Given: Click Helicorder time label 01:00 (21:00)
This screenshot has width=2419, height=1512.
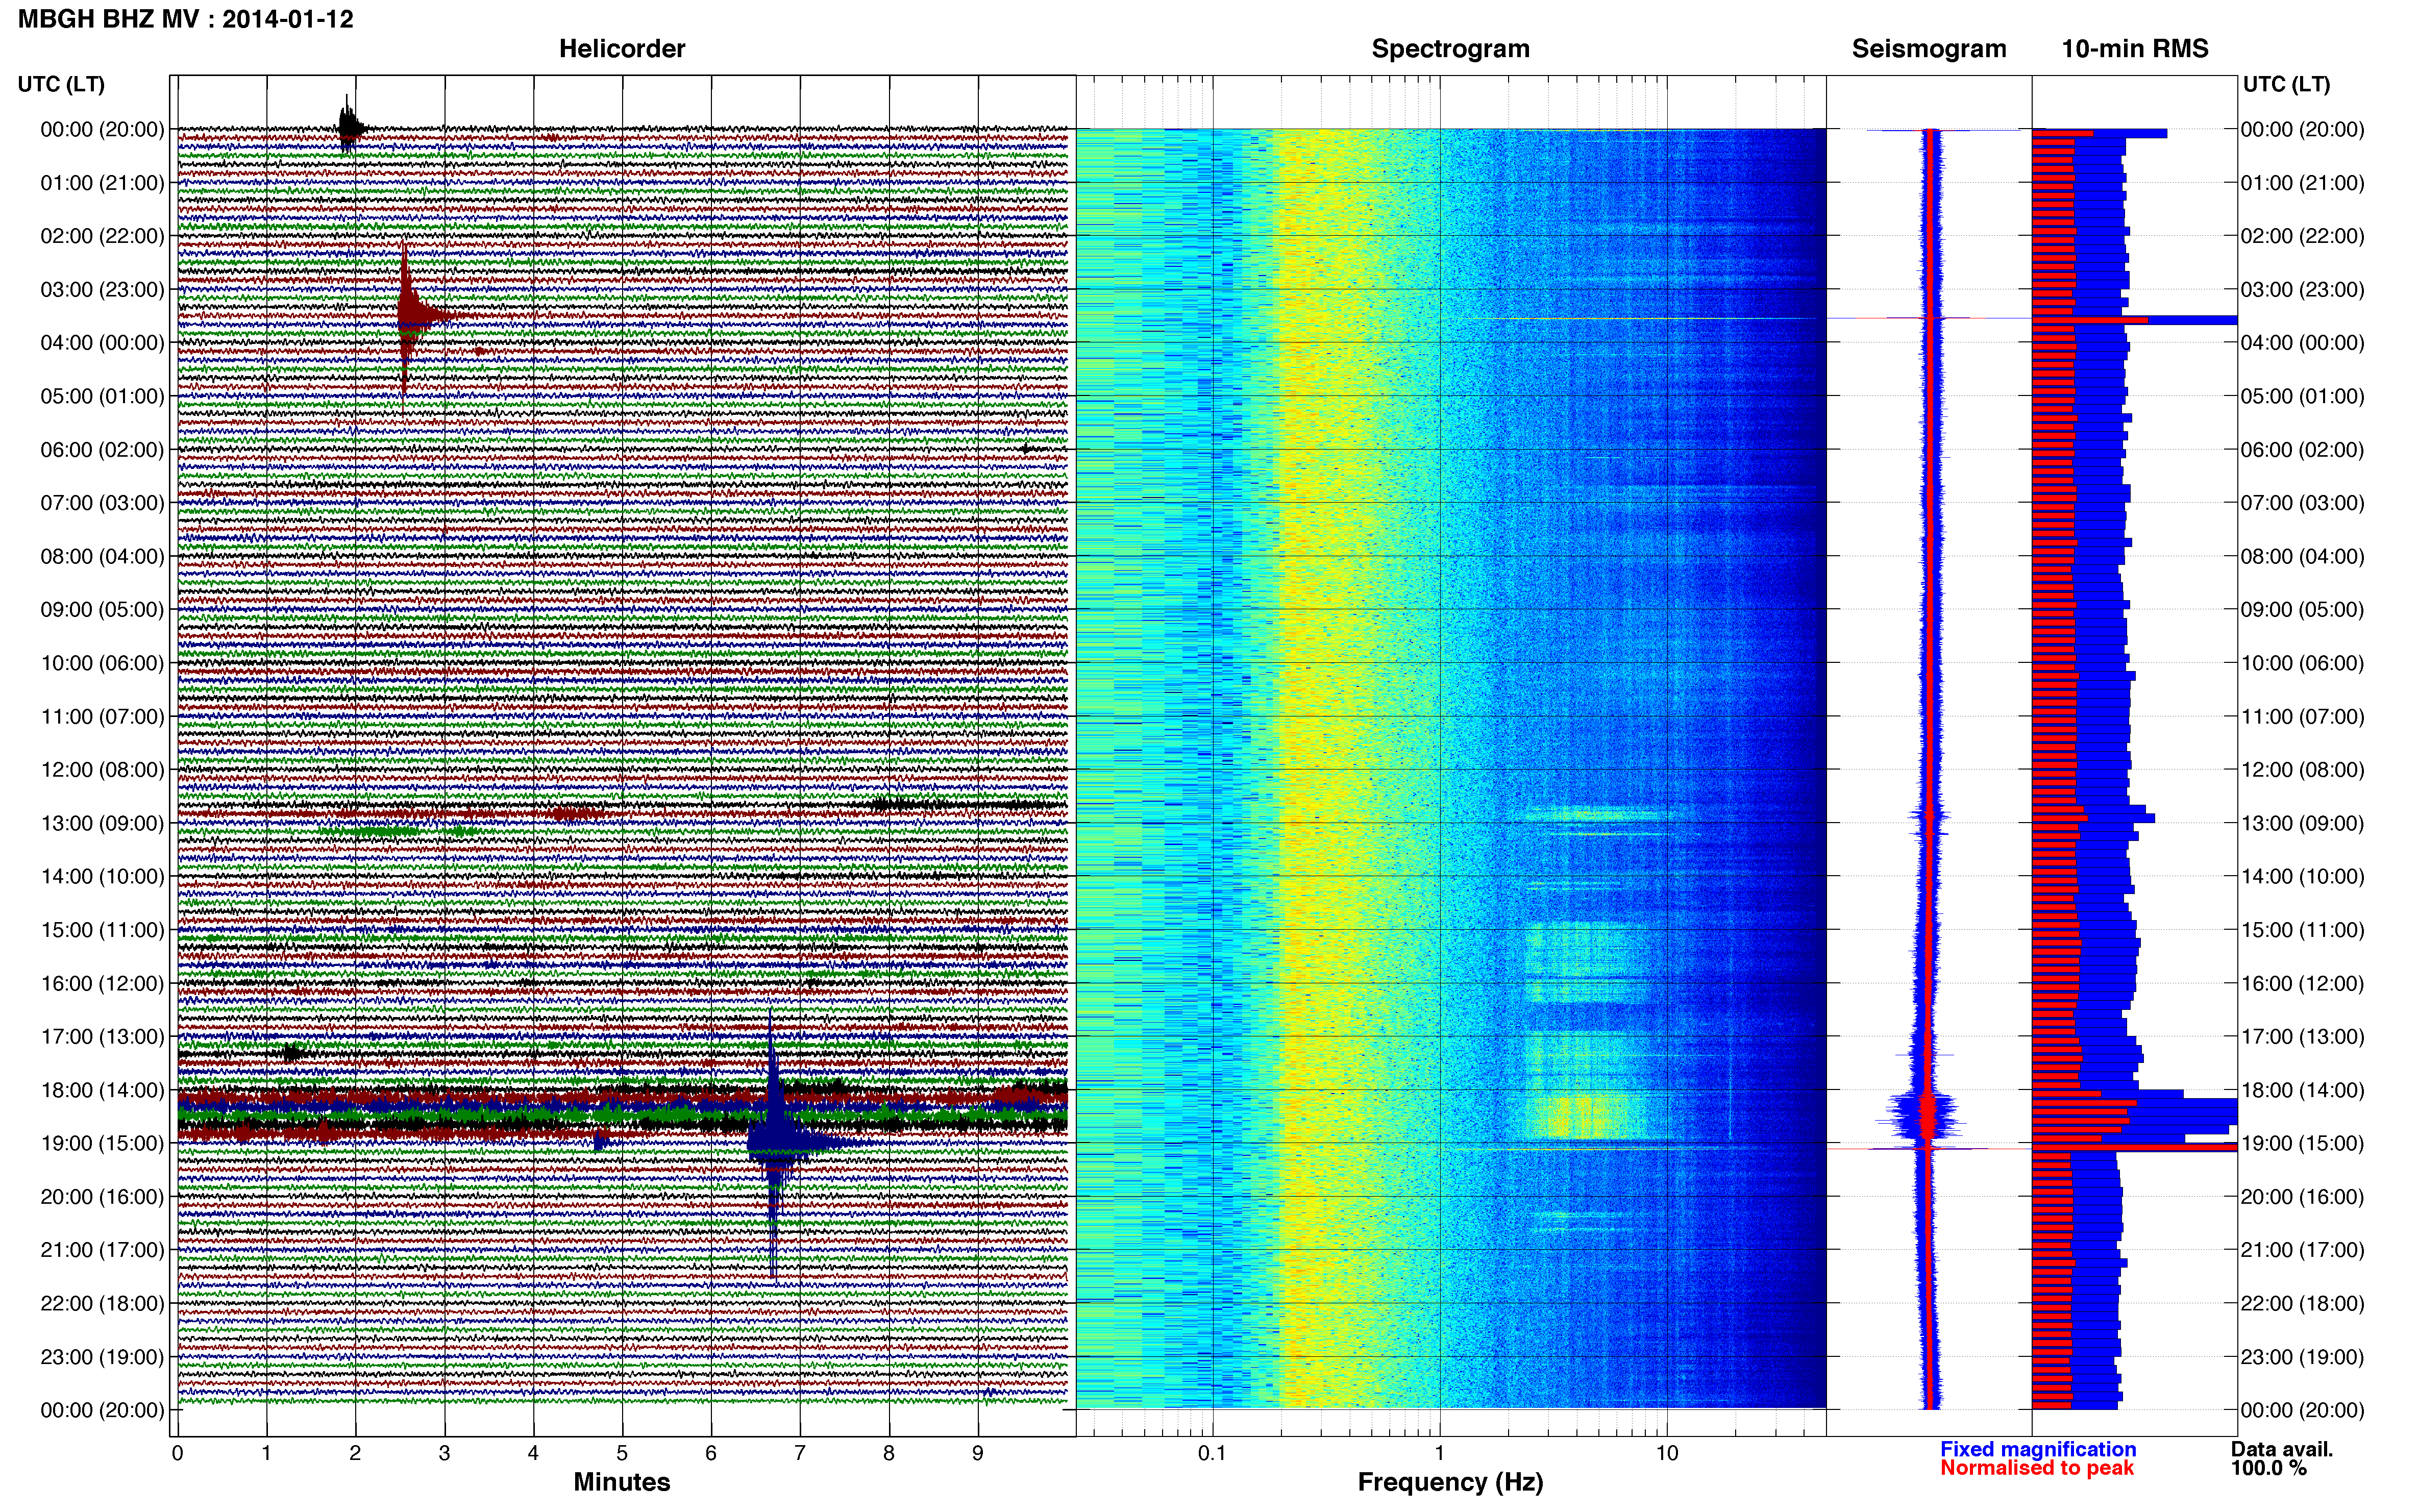Looking at the screenshot, I should click(102, 183).
